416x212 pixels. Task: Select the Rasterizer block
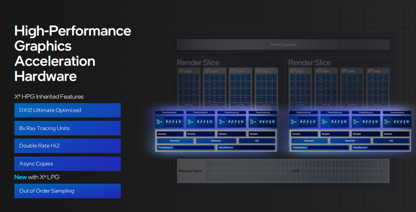click(216, 140)
